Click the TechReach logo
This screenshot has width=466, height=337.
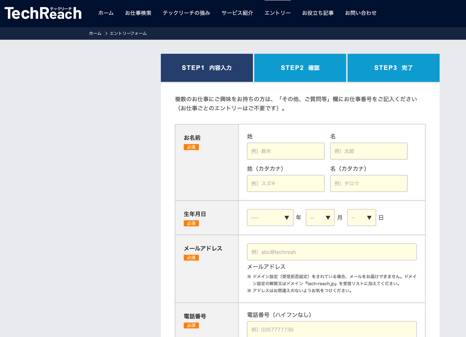pyautogui.click(x=43, y=13)
